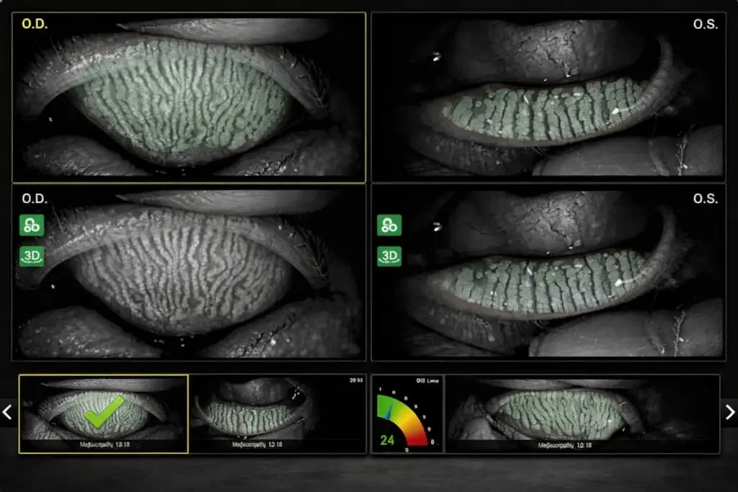The height and width of the screenshot is (492, 738).
Task: Select the top O.S. meibography image panel
Action: click(x=548, y=97)
